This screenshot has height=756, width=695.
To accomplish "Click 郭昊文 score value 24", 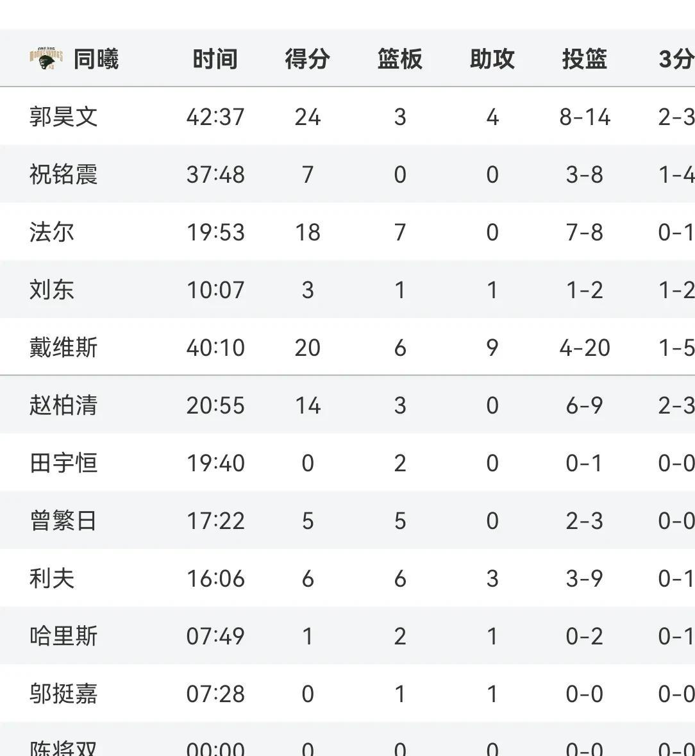I will point(308,117).
